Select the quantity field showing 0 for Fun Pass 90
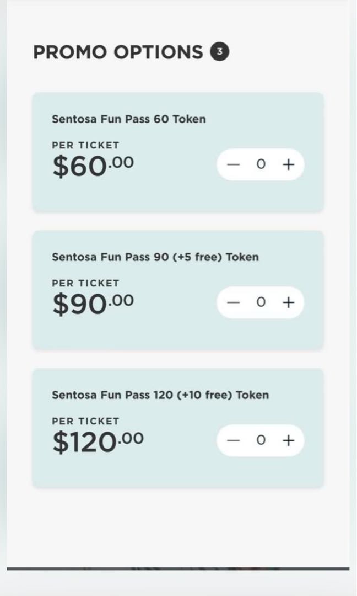Screen dimensions: 357x596 (261, 302)
